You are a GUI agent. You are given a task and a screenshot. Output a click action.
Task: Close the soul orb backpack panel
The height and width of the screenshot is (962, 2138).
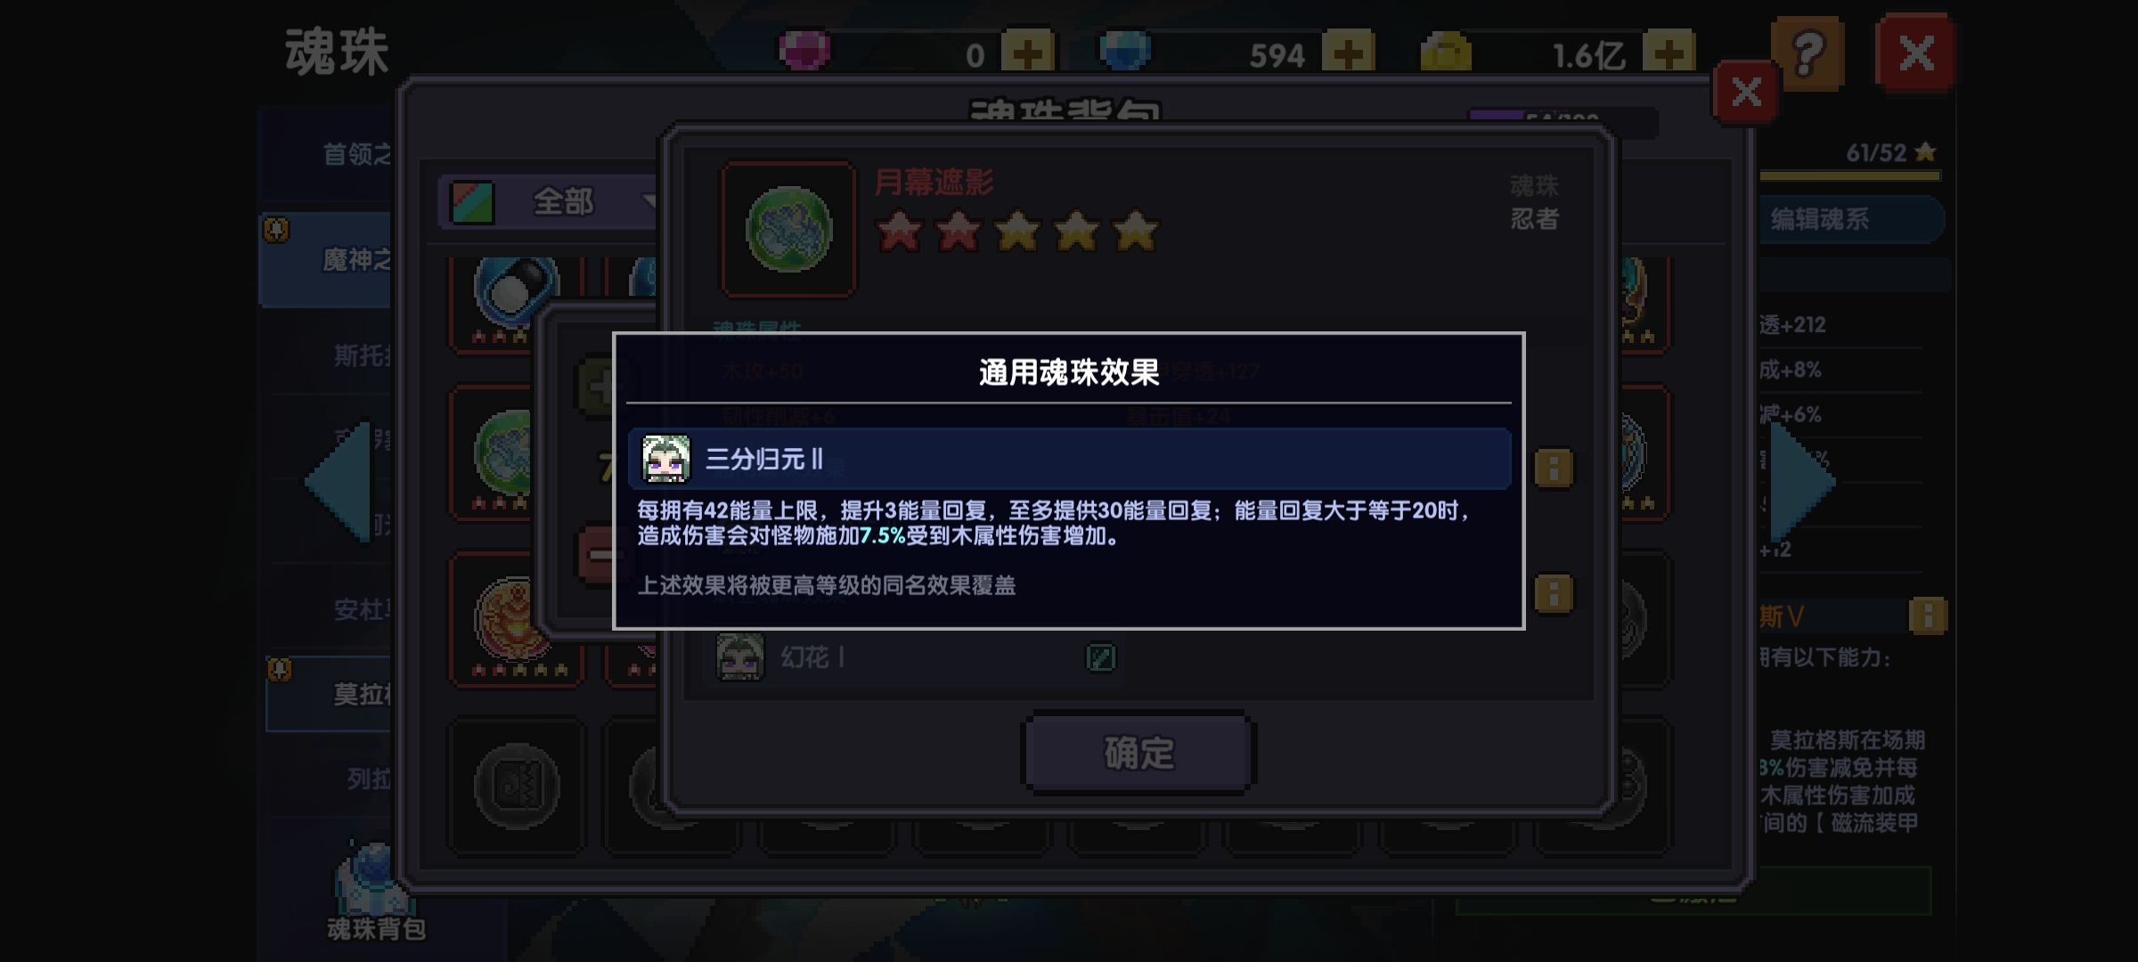(1746, 93)
